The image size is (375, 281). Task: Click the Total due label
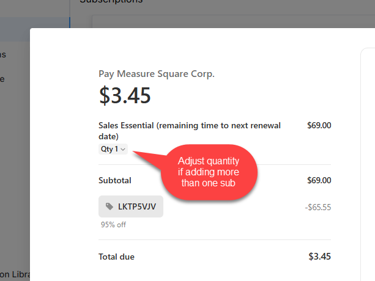pyautogui.click(x=116, y=257)
